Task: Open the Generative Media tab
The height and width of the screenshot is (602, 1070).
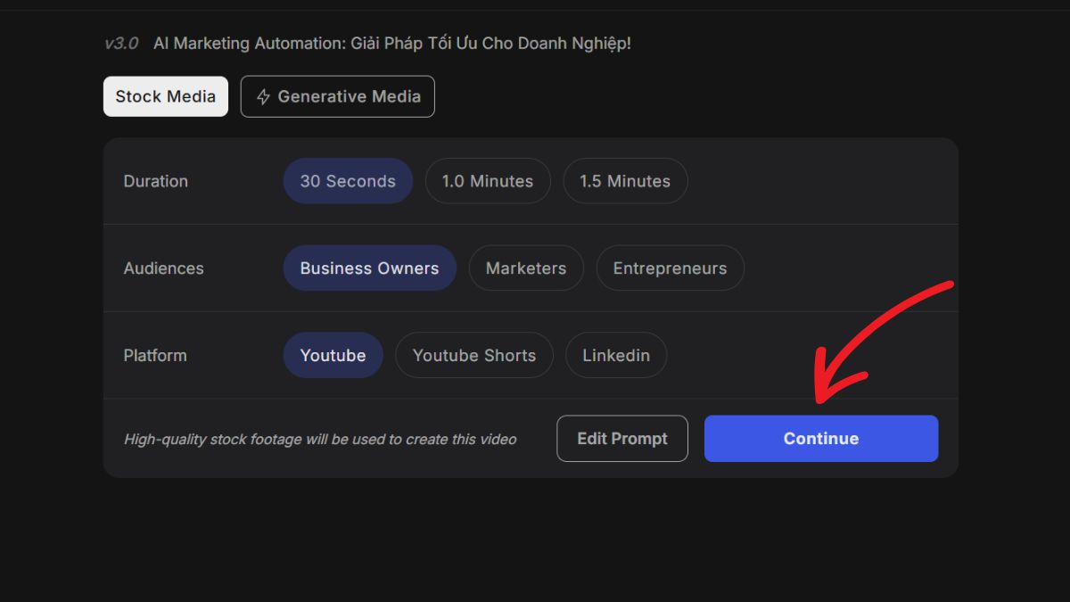Action: coord(338,96)
